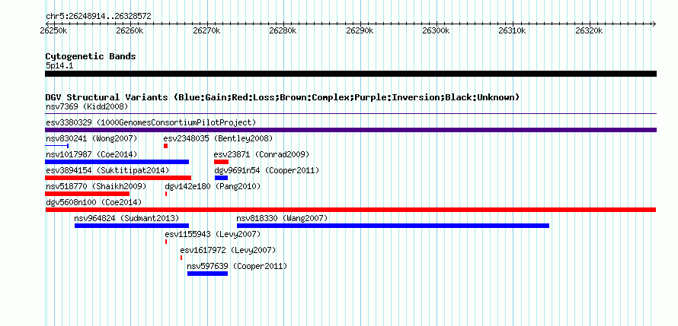Click the DGV Structural Variants track title
Viewport: 678px width, 326px height.
point(283,97)
